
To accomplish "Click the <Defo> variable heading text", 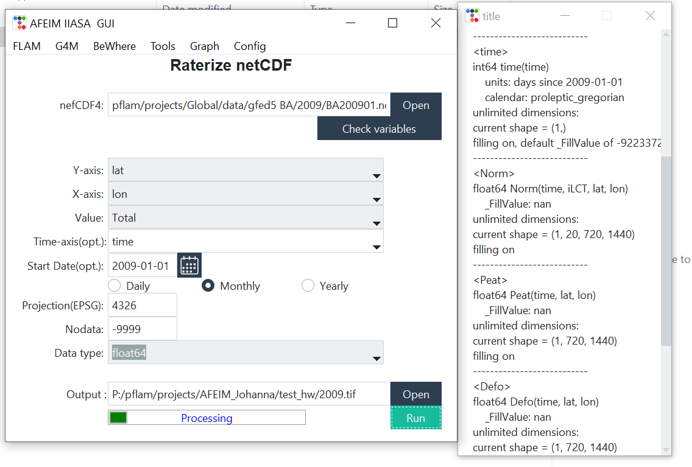I will pos(492,386).
